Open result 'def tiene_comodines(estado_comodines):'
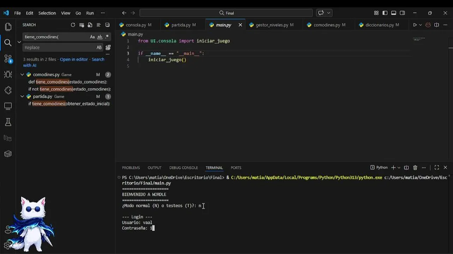This screenshot has width=453, height=254. (x=68, y=82)
